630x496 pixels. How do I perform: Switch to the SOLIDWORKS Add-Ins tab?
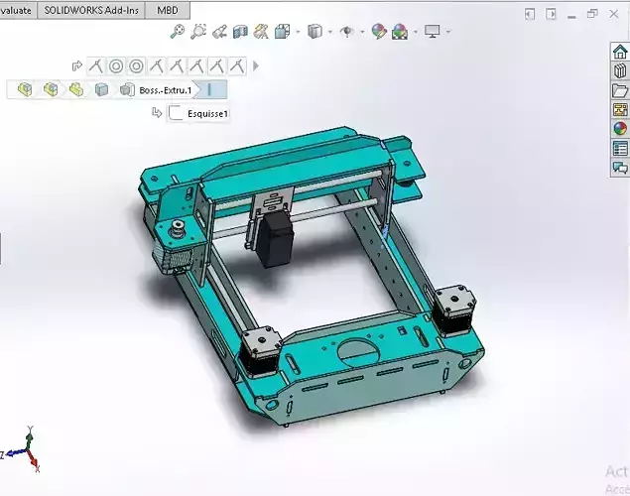tap(91, 10)
